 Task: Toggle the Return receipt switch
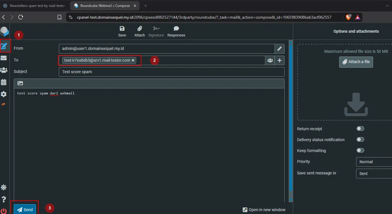pyautogui.click(x=360, y=129)
